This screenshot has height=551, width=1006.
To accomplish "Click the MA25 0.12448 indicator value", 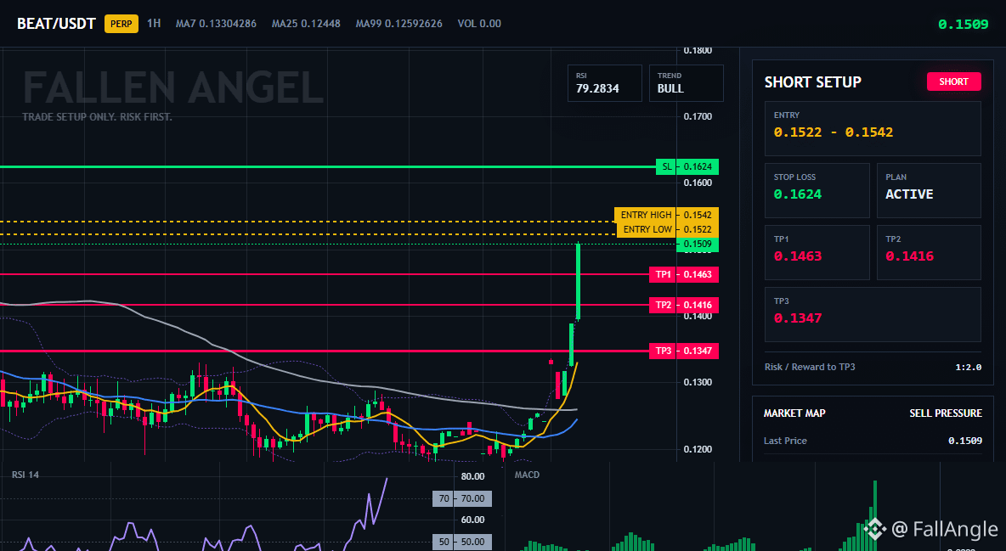I will click(306, 24).
